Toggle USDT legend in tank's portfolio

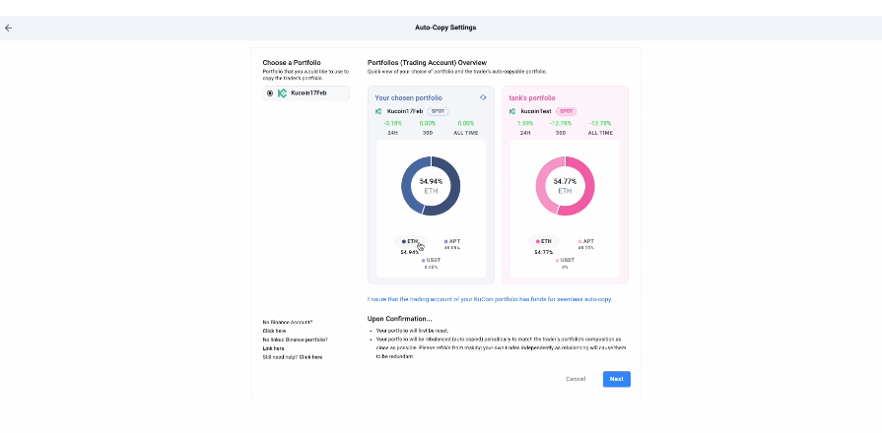pyautogui.click(x=565, y=261)
